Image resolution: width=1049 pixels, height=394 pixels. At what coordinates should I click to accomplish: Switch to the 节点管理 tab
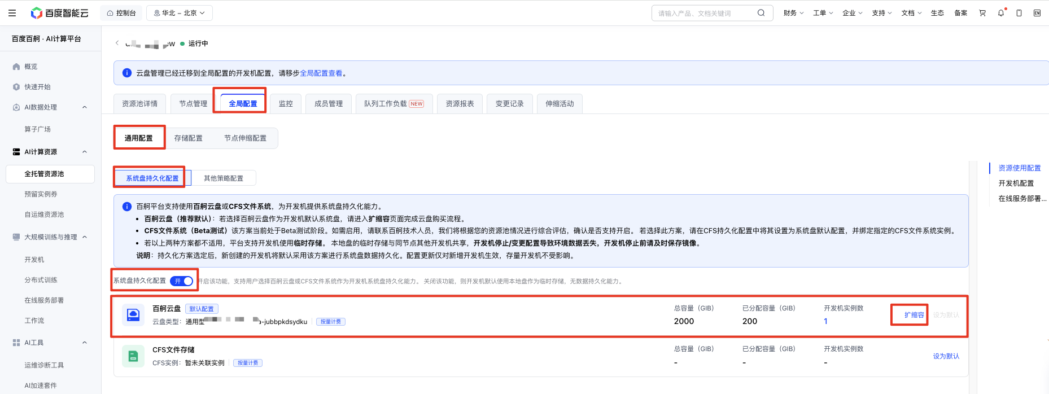tap(193, 104)
